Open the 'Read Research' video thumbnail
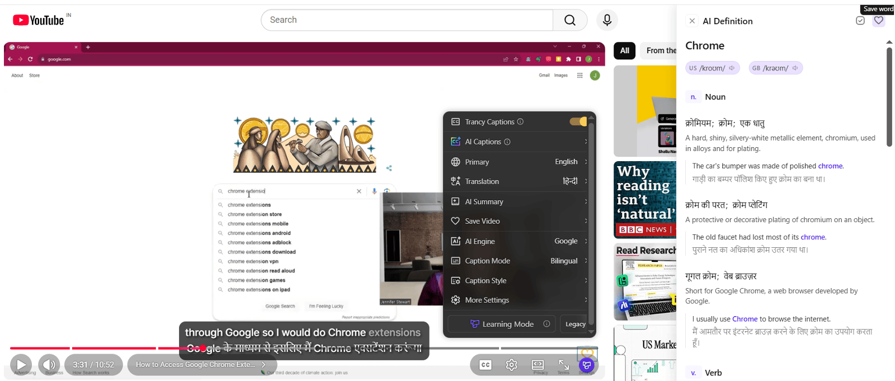Image resolution: width=895 pixels, height=381 pixels. point(645,282)
